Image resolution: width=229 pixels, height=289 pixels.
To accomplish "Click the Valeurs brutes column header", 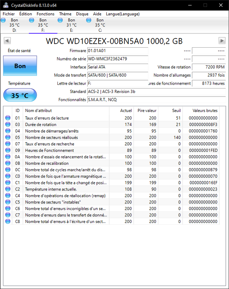I will [x=201, y=111].
